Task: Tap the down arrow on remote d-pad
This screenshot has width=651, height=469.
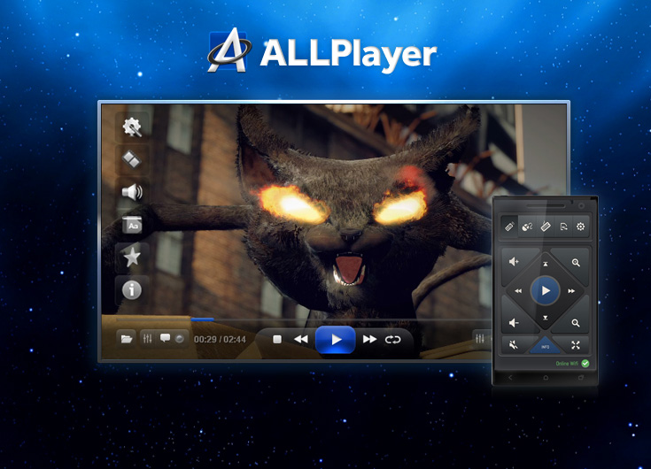Action: point(546,318)
